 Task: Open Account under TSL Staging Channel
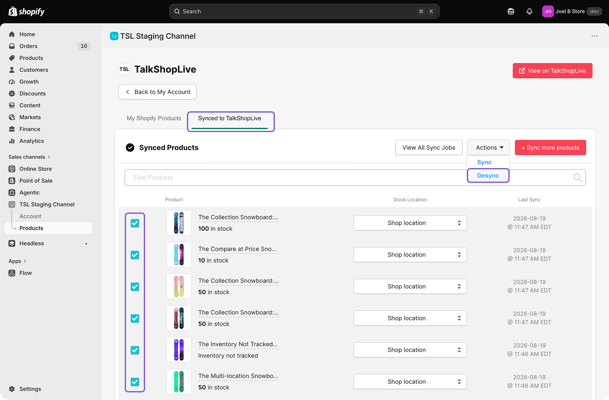[30, 216]
